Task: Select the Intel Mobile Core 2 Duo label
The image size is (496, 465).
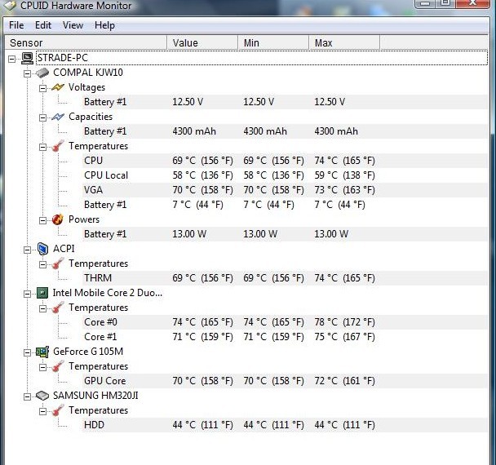Action: pos(108,293)
